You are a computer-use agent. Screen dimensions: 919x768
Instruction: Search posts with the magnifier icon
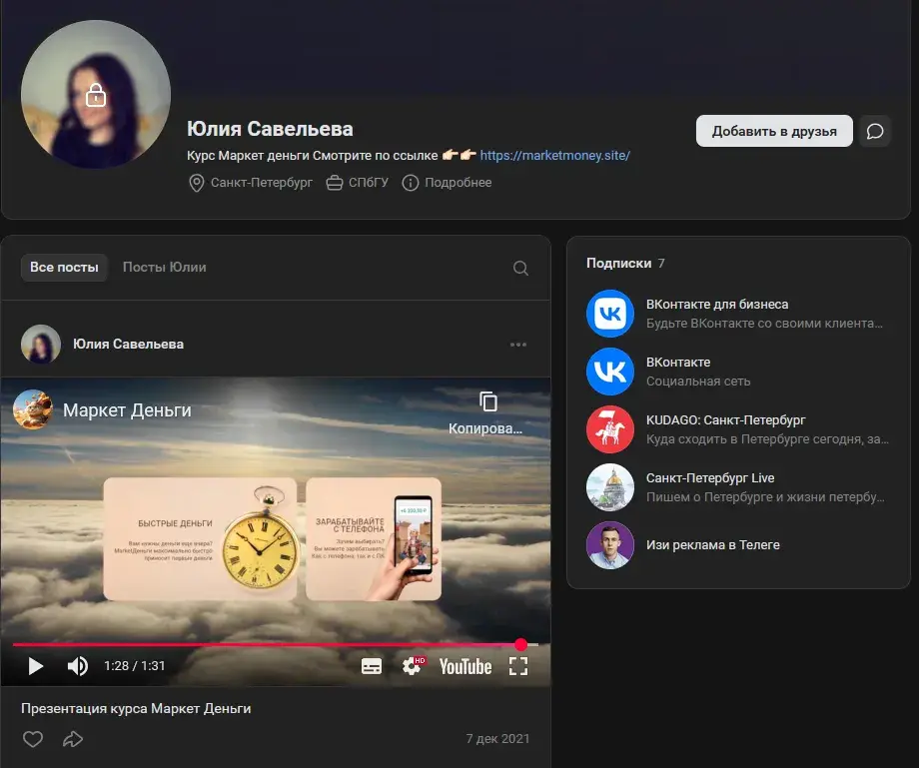[520, 268]
